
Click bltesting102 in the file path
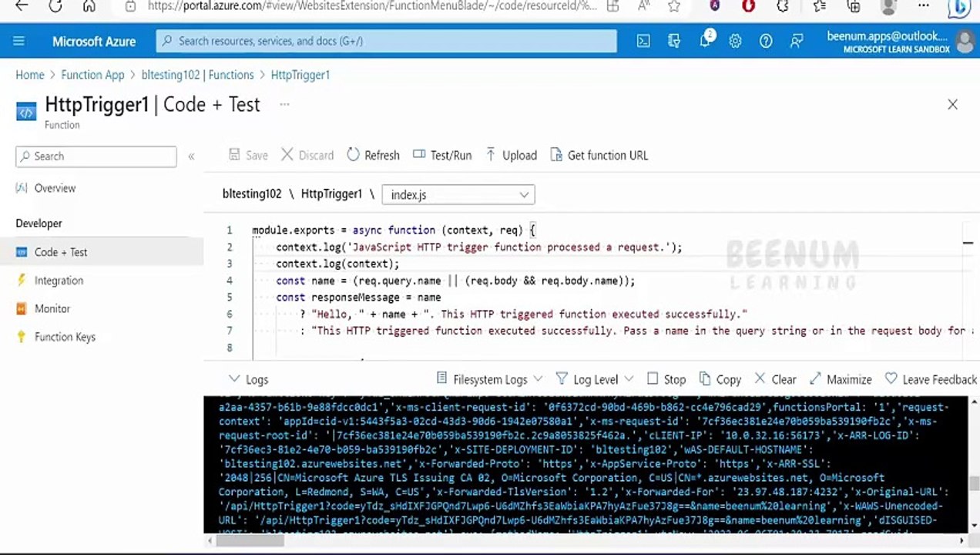(252, 194)
